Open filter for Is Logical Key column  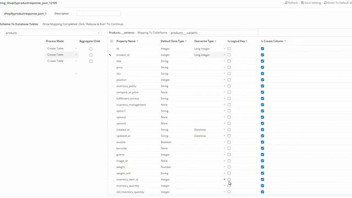click(246, 41)
